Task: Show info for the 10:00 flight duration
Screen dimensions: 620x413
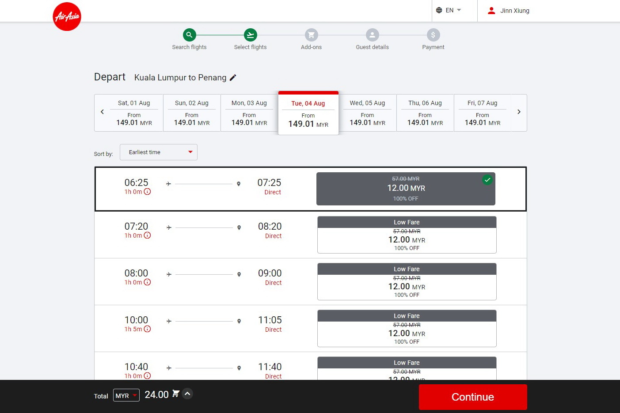Action: point(148,329)
